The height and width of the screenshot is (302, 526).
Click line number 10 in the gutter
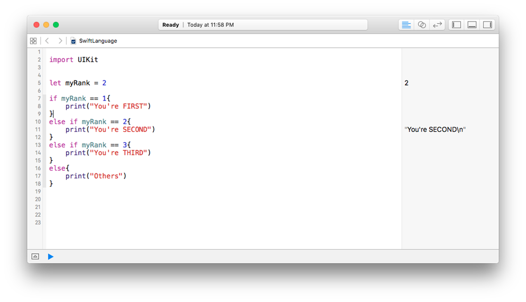click(38, 122)
